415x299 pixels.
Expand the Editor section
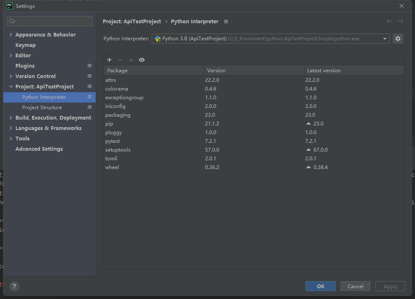pyautogui.click(x=11, y=55)
